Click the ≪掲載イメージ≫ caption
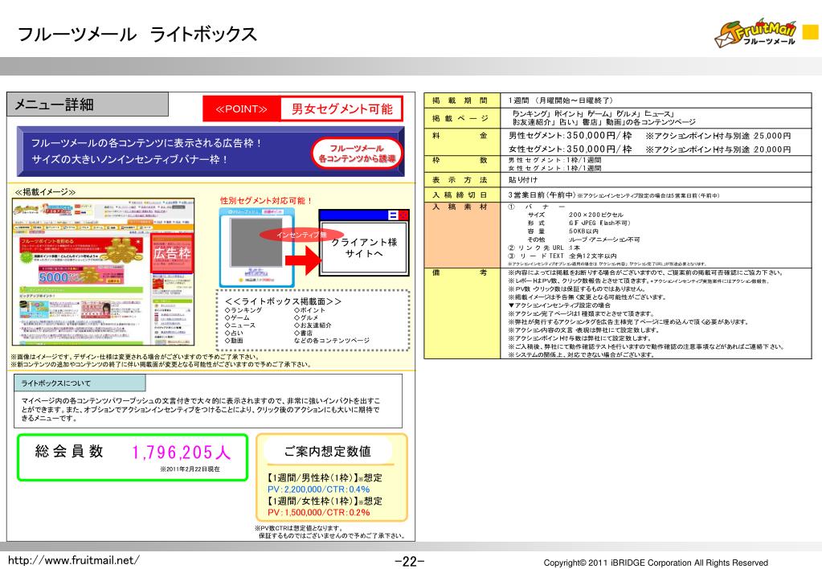Image resolution: width=822 pixels, height=569 pixels. coord(45,192)
